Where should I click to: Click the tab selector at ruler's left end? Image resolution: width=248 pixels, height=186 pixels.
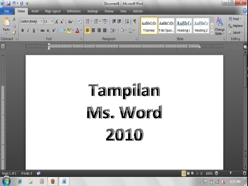(3, 46)
